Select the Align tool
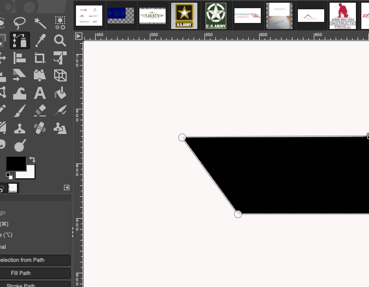The width and height of the screenshot is (369, 287). coord(20,58)
